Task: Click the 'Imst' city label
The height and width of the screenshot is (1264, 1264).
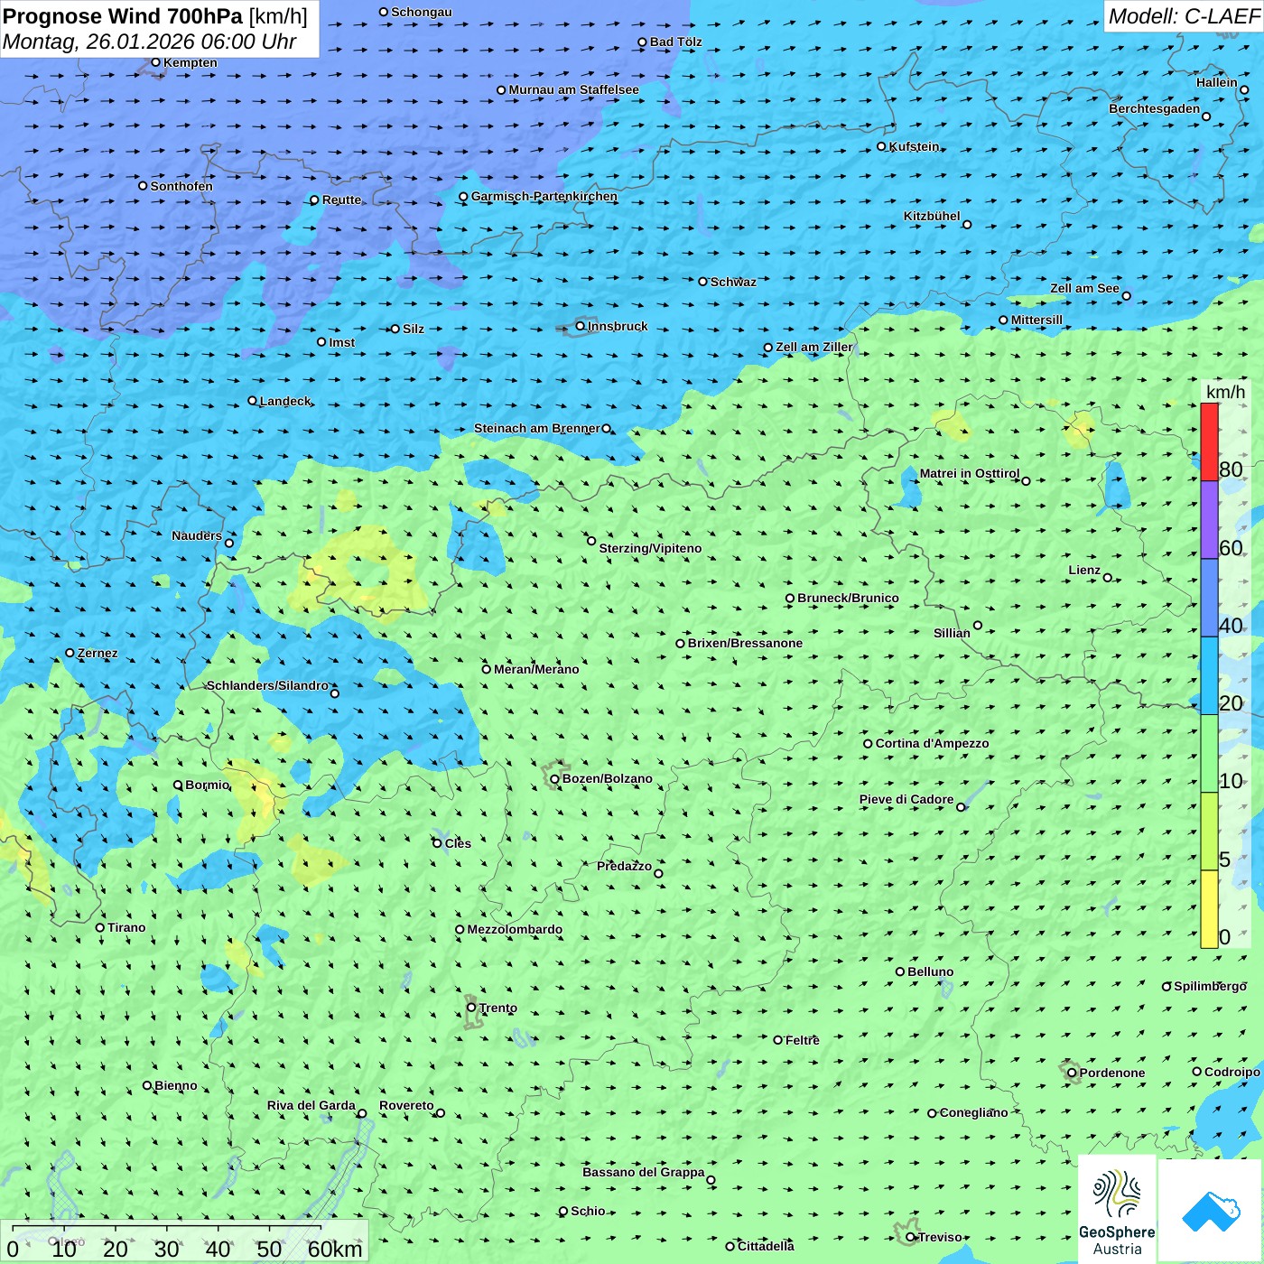Action: click(342, 342)
